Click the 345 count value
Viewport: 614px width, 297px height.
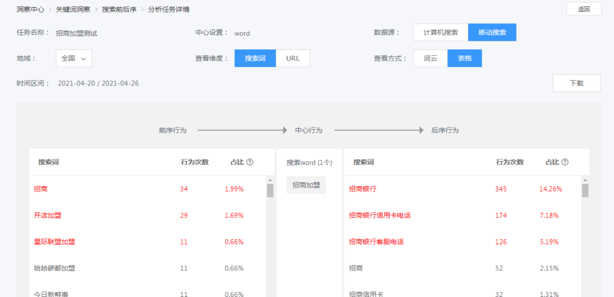tap(501, 189)
